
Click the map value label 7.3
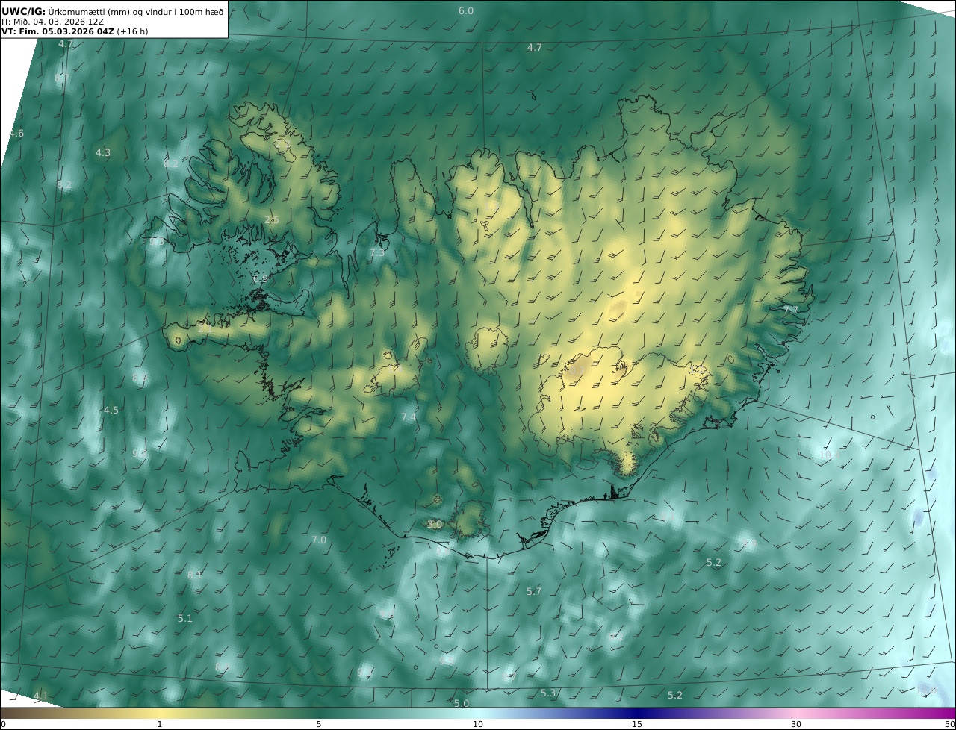(377, 252)
